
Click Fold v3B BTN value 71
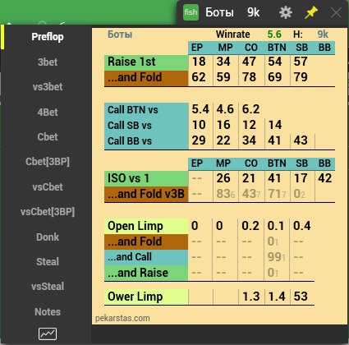click(x=274, y=194)
